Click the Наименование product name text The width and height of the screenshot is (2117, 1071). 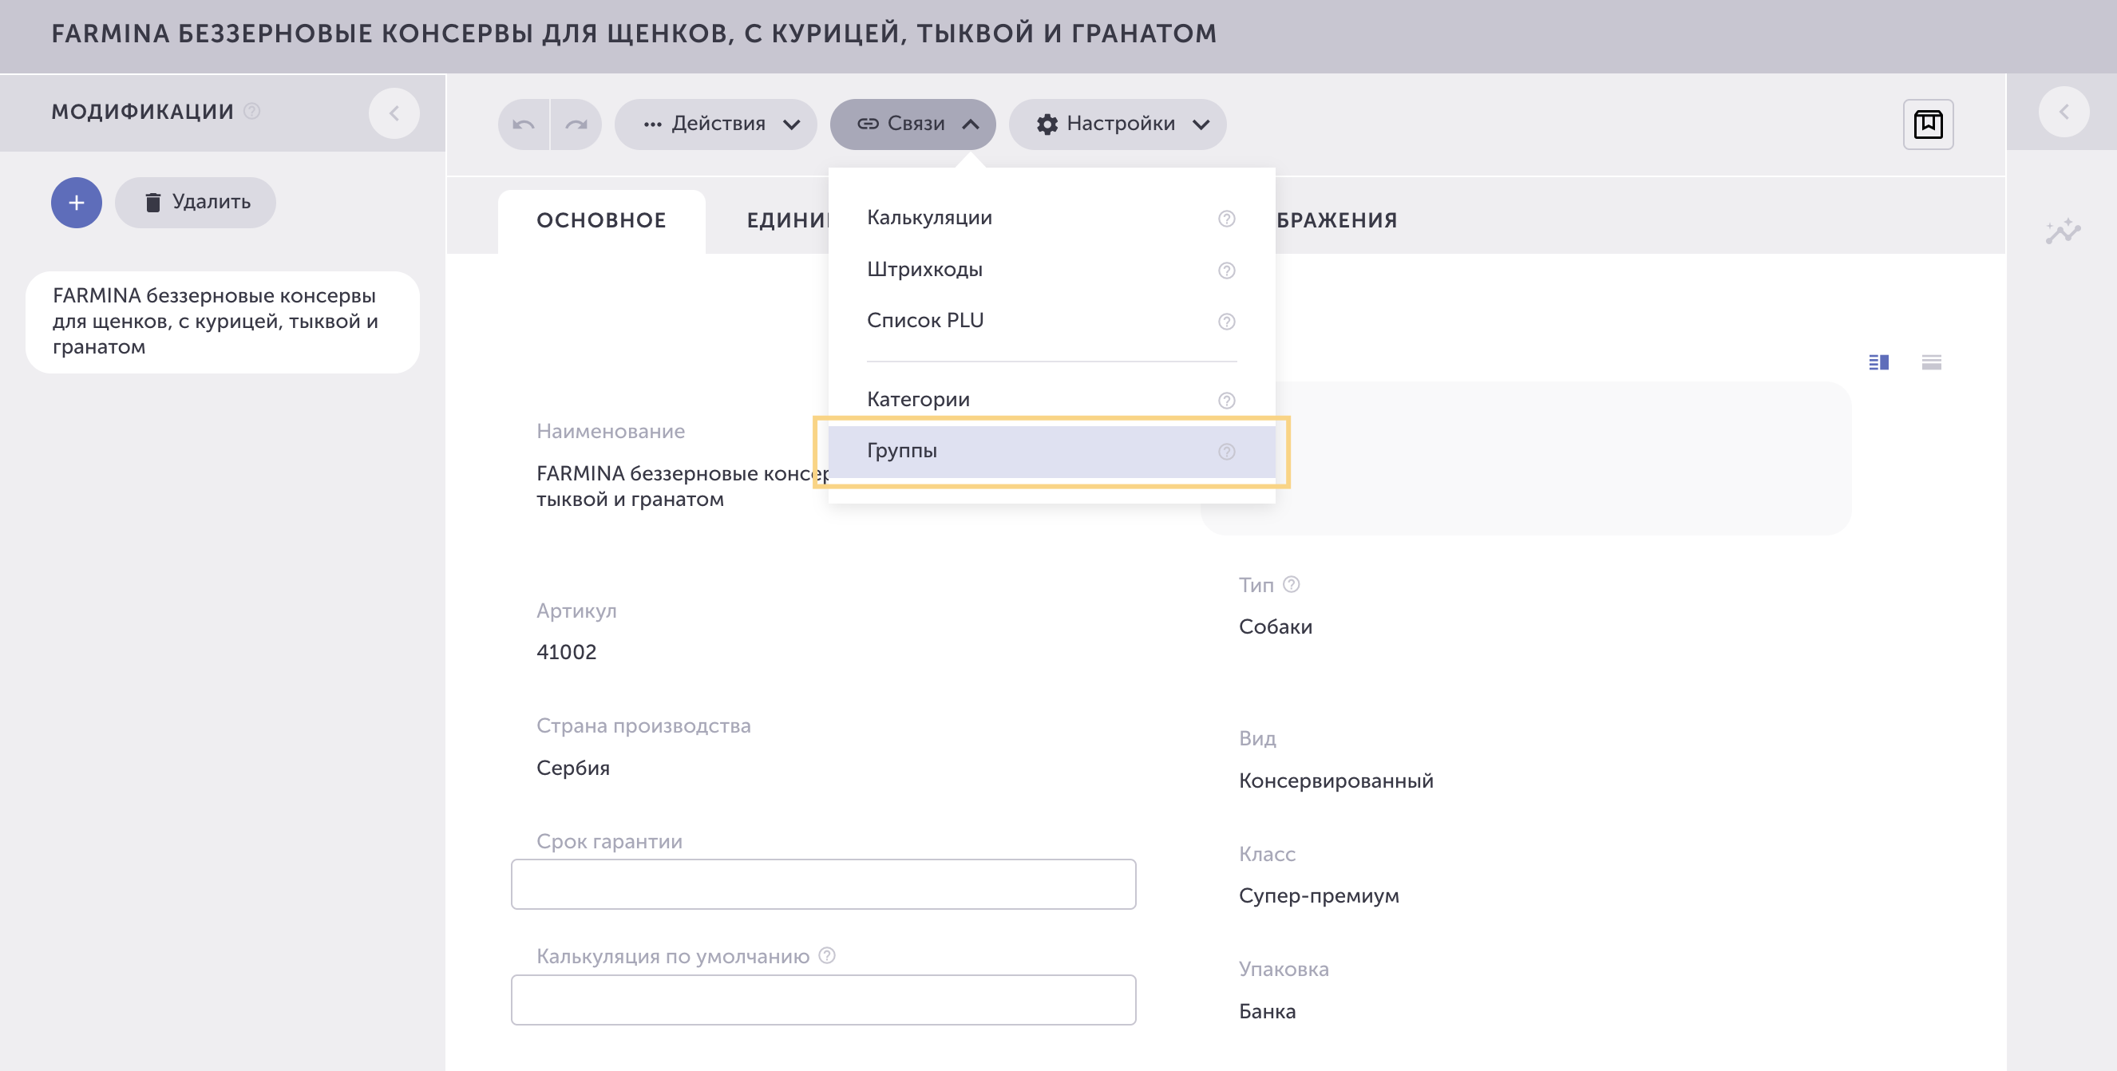coord(682,486)
